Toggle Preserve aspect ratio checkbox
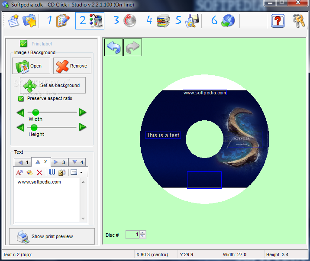This screenshot has height=261, width=310. pos(21,99)
